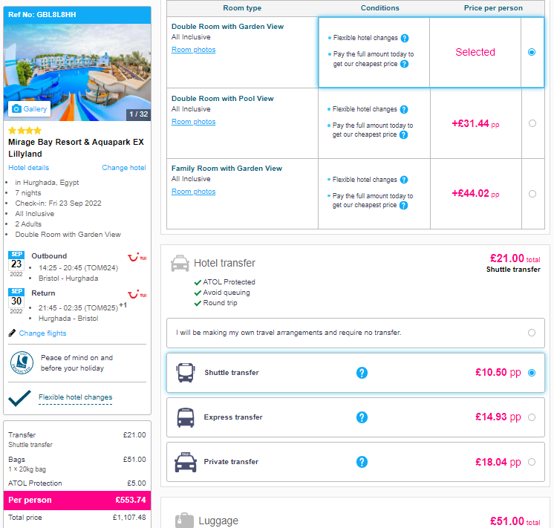Select Express transfer radio button
The image size is (554, 528).
532,417
